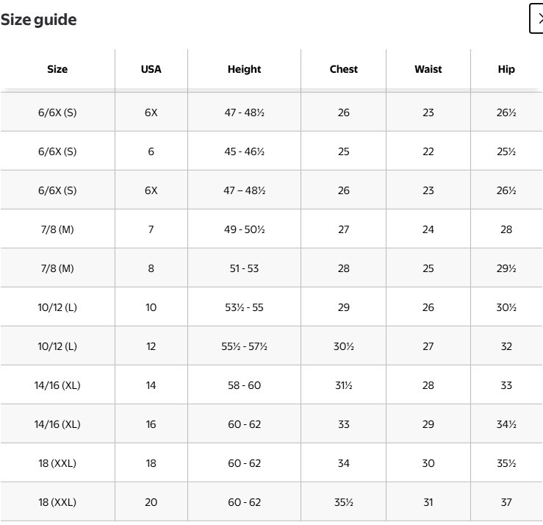Viewport: 543px width, 525px height.
Task: Click the height 45 - 46½ cell
Action: [x=244, y=151]
